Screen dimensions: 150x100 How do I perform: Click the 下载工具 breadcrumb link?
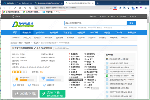pos(35,43)
